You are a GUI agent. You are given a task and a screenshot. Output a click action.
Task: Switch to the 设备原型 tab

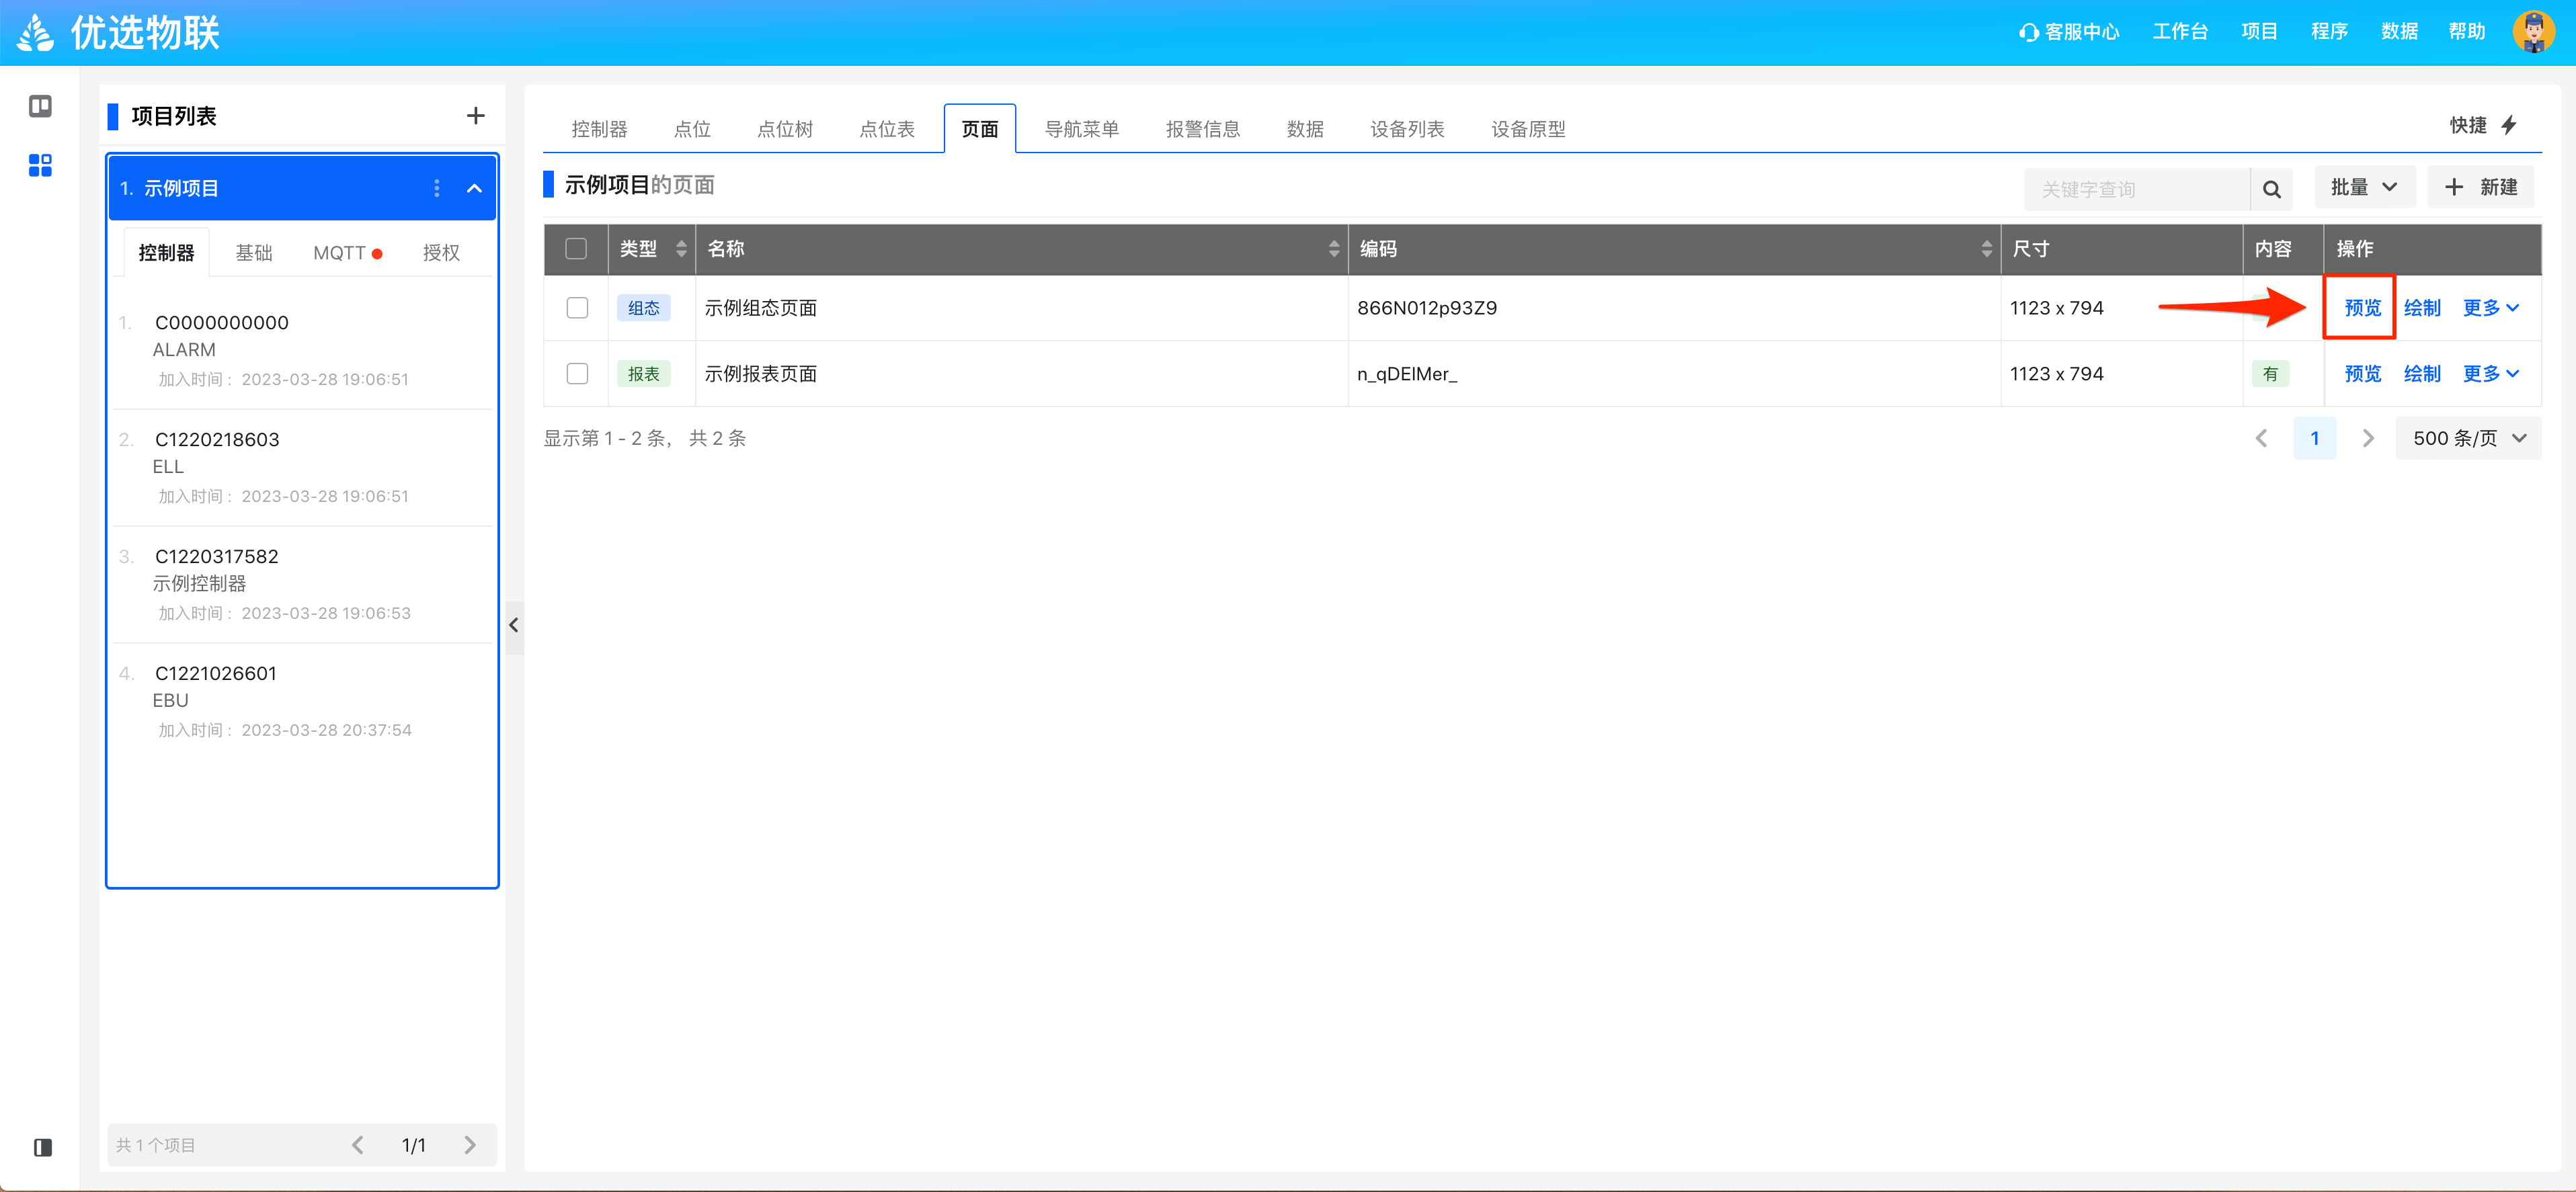click(1528, 129)
